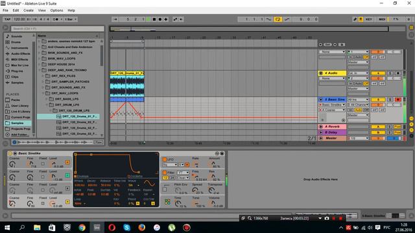415x233 pixels.
Task: Toggle Basic Sinelike device activator
Action: pyautogui.click(x=10, y=153)
